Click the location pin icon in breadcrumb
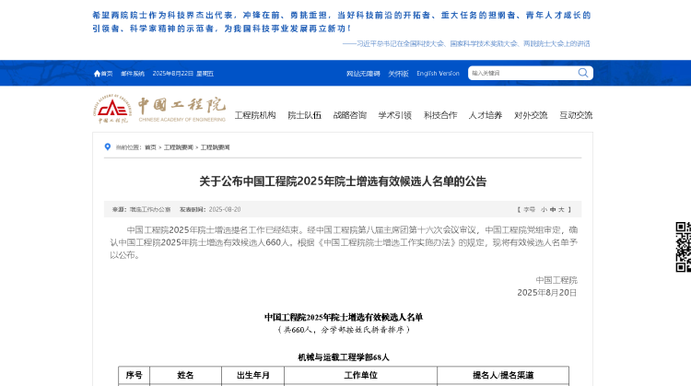The width and height of the screenshot is (691, 386). (x=108, y=147)
